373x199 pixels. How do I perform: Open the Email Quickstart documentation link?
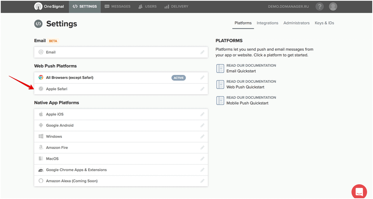(x=241, y=71)
